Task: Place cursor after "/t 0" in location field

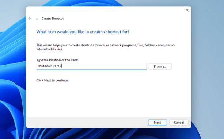Action: pos(62,66)
